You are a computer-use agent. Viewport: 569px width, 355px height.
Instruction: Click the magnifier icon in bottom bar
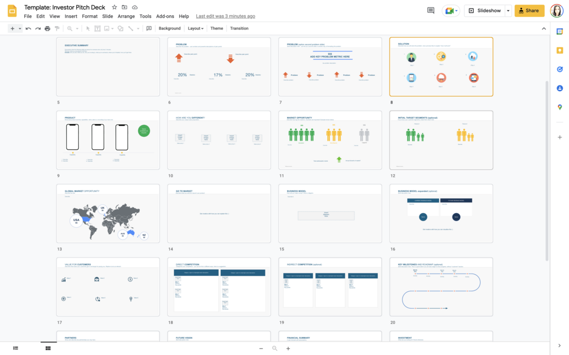click(275, 348)
